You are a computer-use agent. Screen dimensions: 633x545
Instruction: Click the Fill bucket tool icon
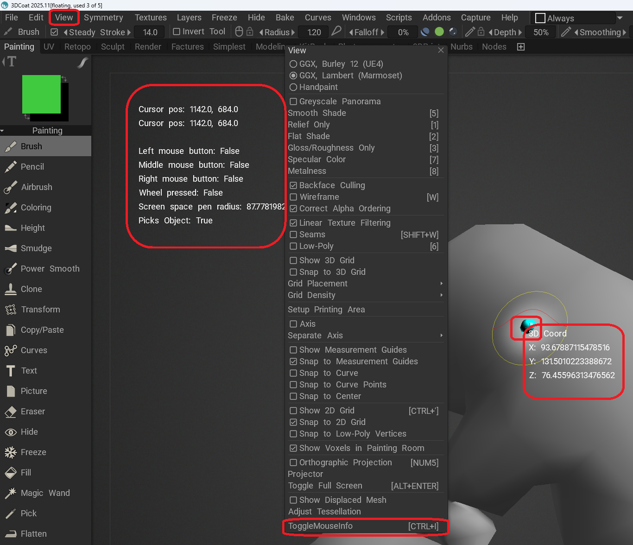(10, 473)
